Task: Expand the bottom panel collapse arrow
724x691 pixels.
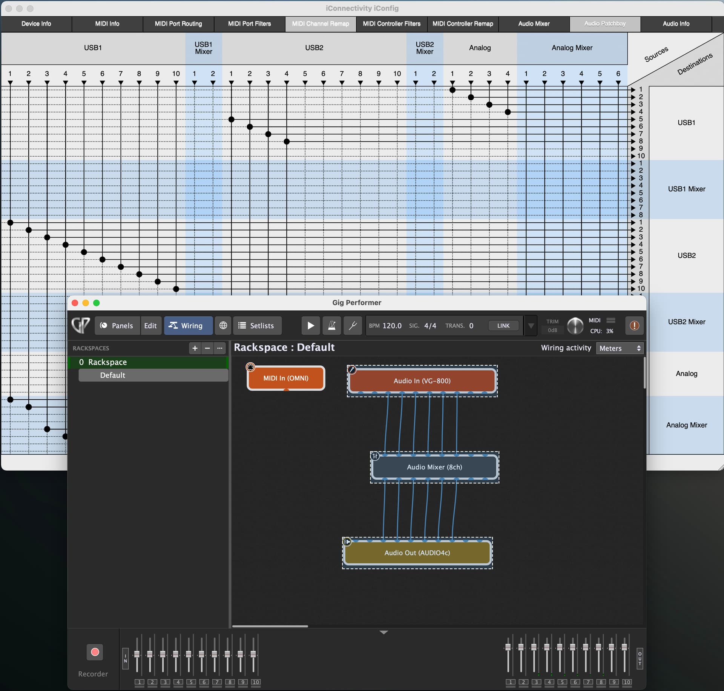Action: pyautogui.click(x=384, y=632)
